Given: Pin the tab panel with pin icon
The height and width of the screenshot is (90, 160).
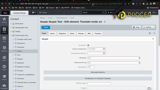Looking at the screenshot, I should pos(154,33).
